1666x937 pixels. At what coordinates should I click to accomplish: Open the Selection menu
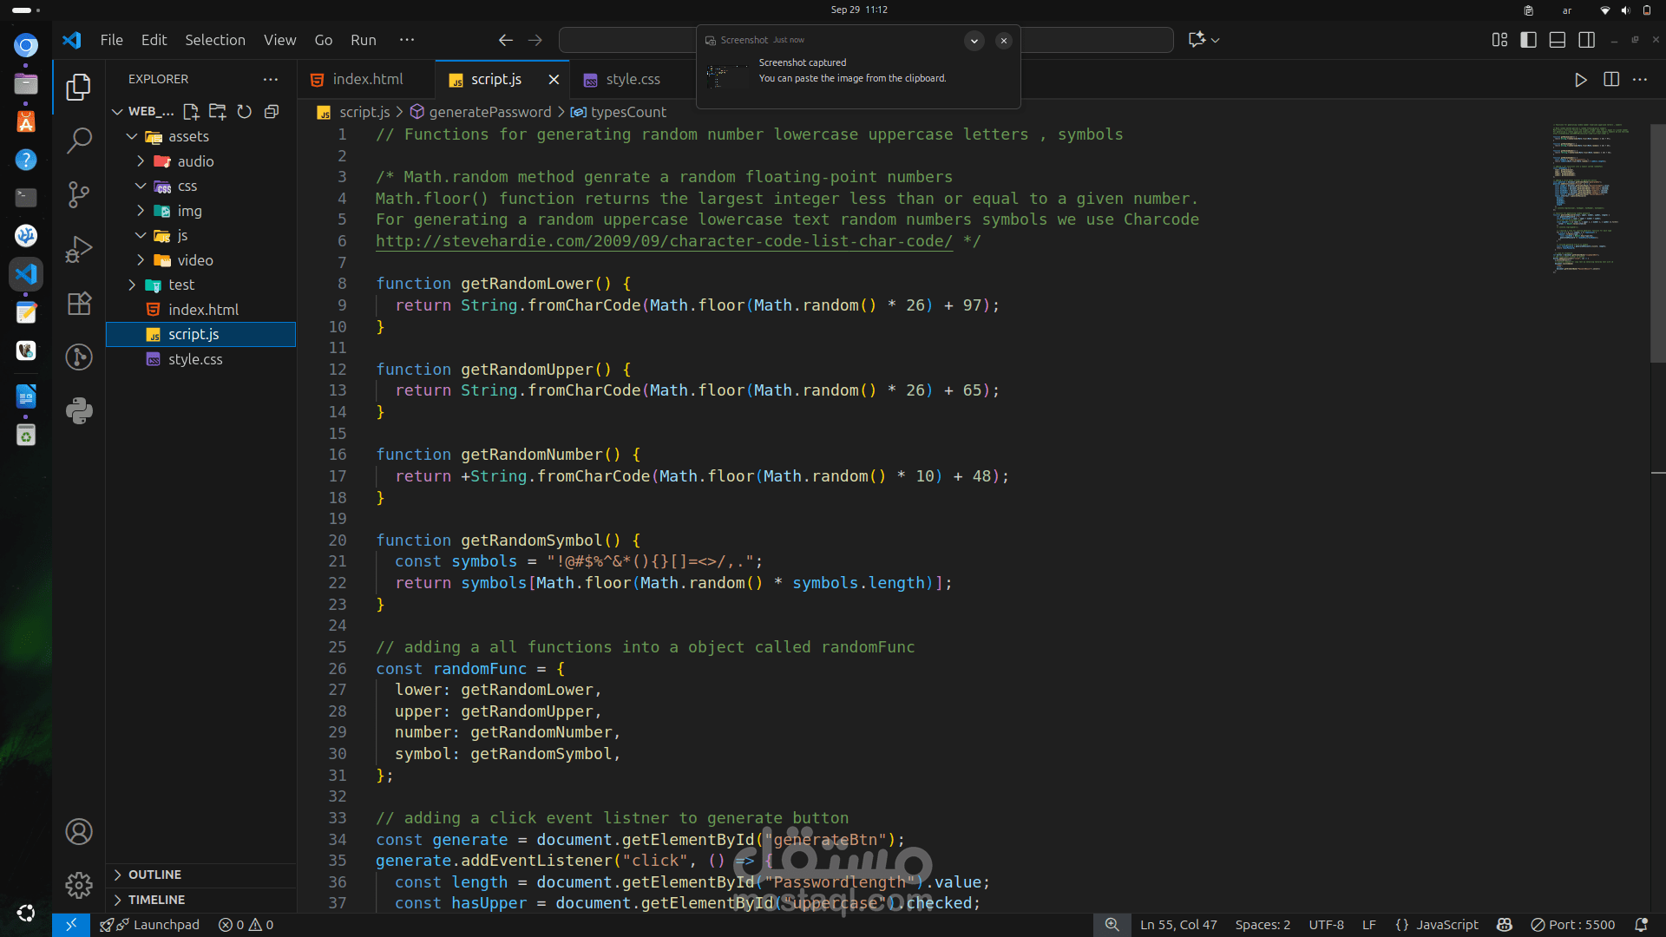click(x=214, y=40)
